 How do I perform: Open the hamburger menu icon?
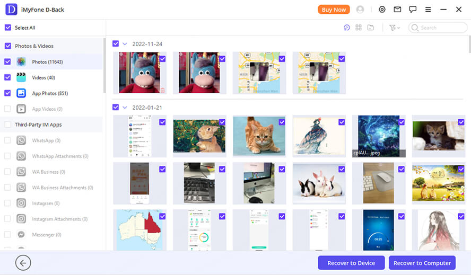point(428,10)
